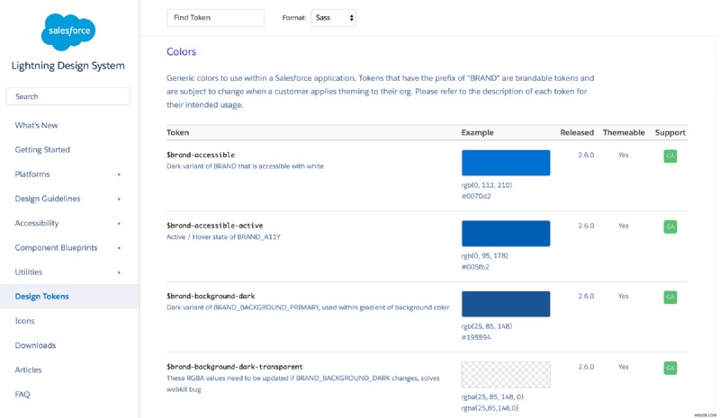
Task: Expand Component Blueprints navigation item
Action: pos(119,247)
